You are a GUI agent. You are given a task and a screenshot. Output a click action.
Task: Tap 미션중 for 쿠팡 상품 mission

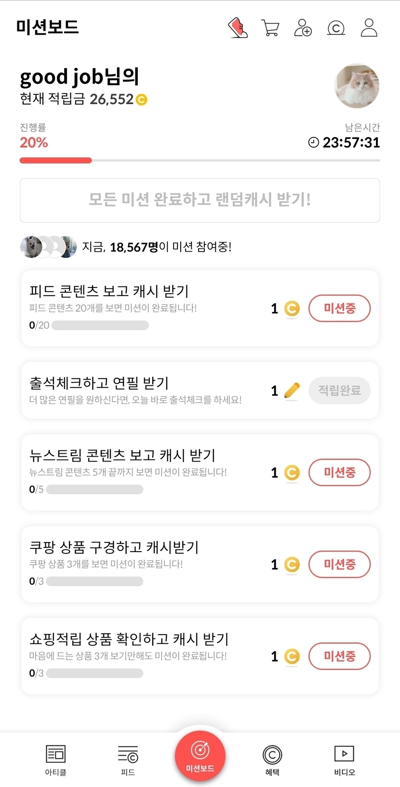tap(339, 564)
